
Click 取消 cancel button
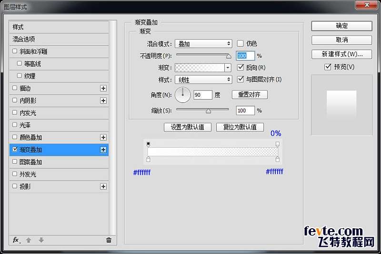pyautogui.click(x=341, y=40)
